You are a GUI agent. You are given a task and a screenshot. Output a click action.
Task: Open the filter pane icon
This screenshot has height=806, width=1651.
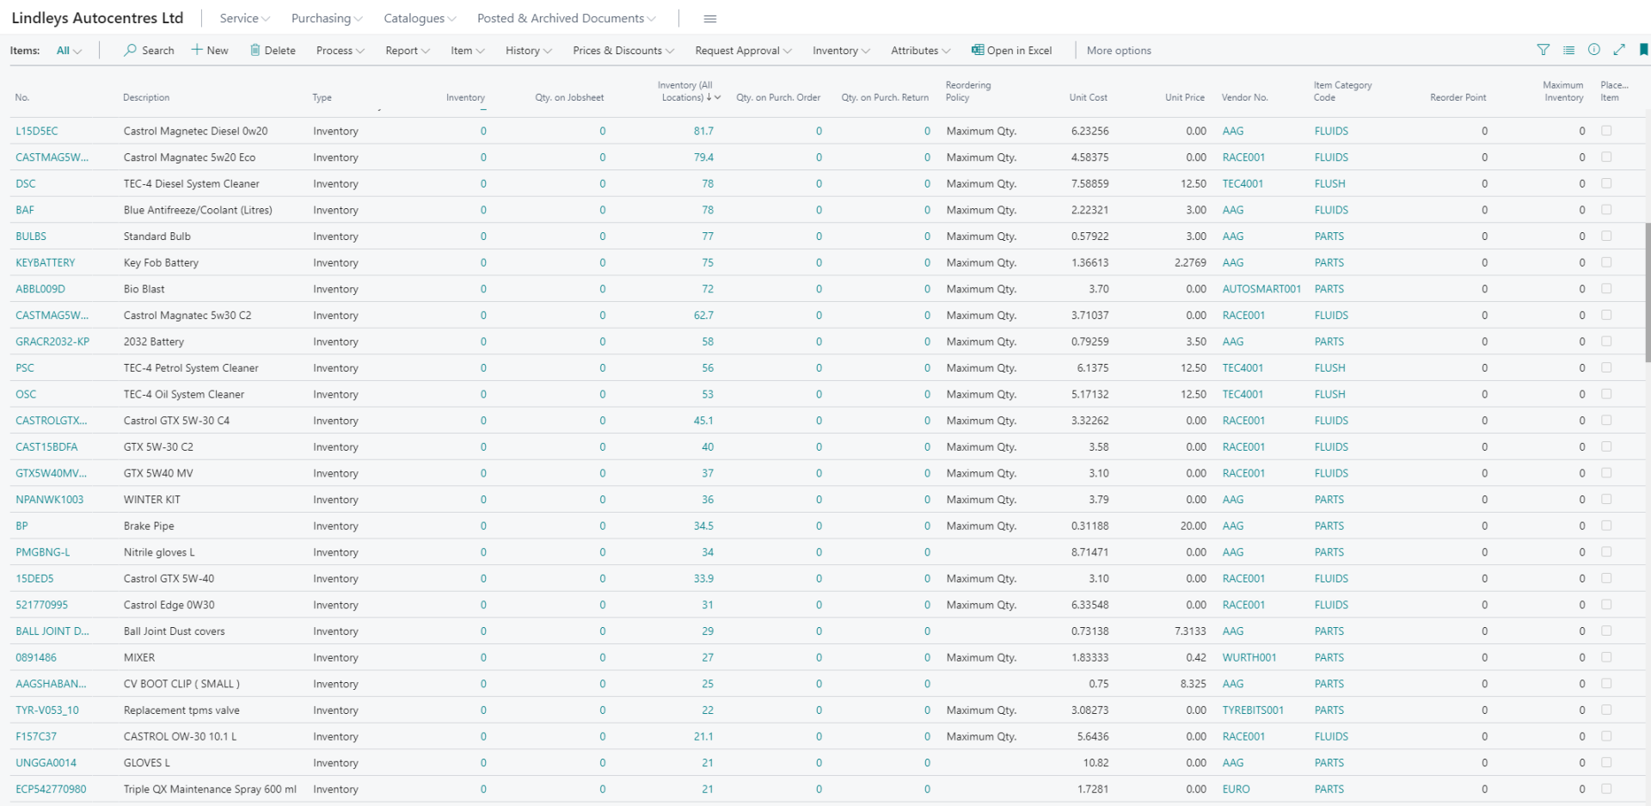pyautogui.click(x=1544, y=50)
